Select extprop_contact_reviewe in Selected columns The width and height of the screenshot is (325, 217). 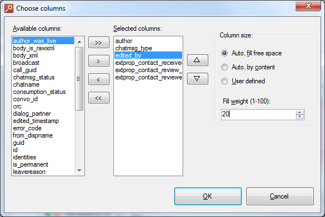click(148, 77)
